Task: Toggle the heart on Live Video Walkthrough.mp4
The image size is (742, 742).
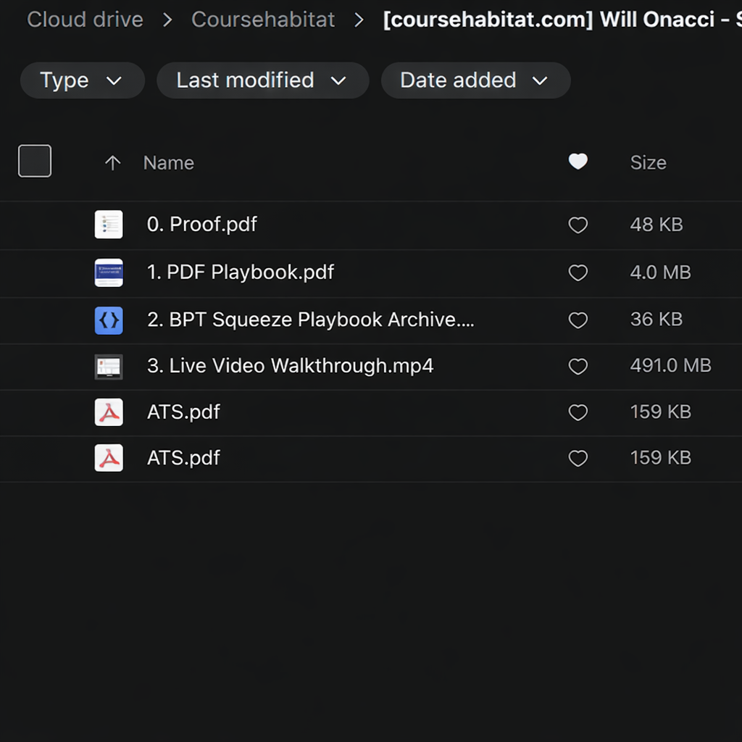Action: point(578,367)
